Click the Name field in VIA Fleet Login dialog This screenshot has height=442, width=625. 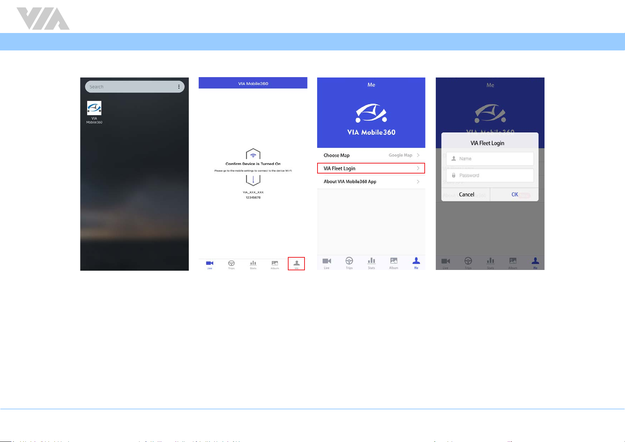(490, 159)
